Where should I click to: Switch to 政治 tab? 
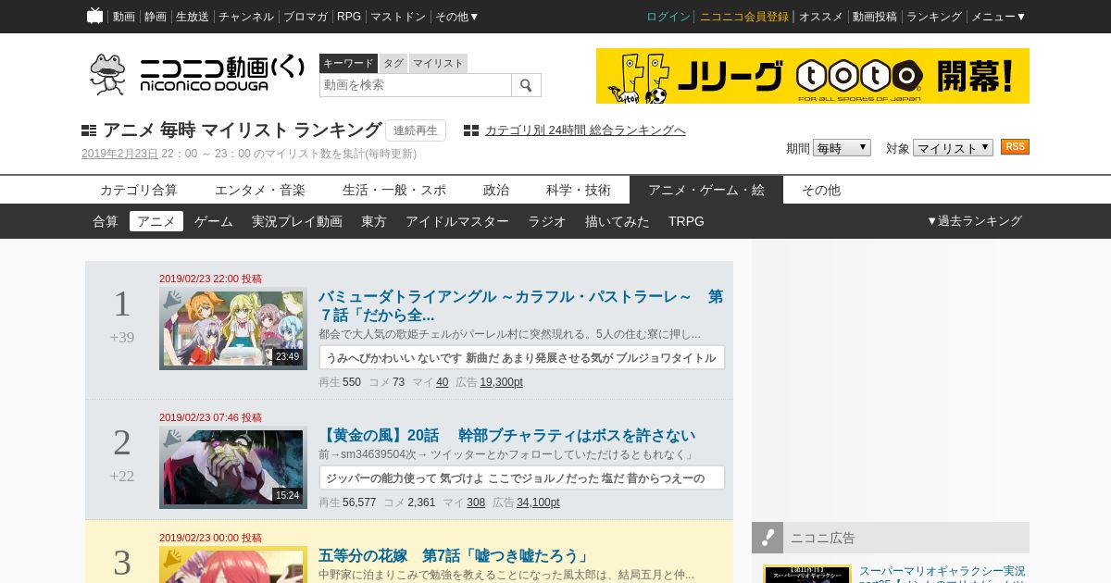click(x=496, y=190)
